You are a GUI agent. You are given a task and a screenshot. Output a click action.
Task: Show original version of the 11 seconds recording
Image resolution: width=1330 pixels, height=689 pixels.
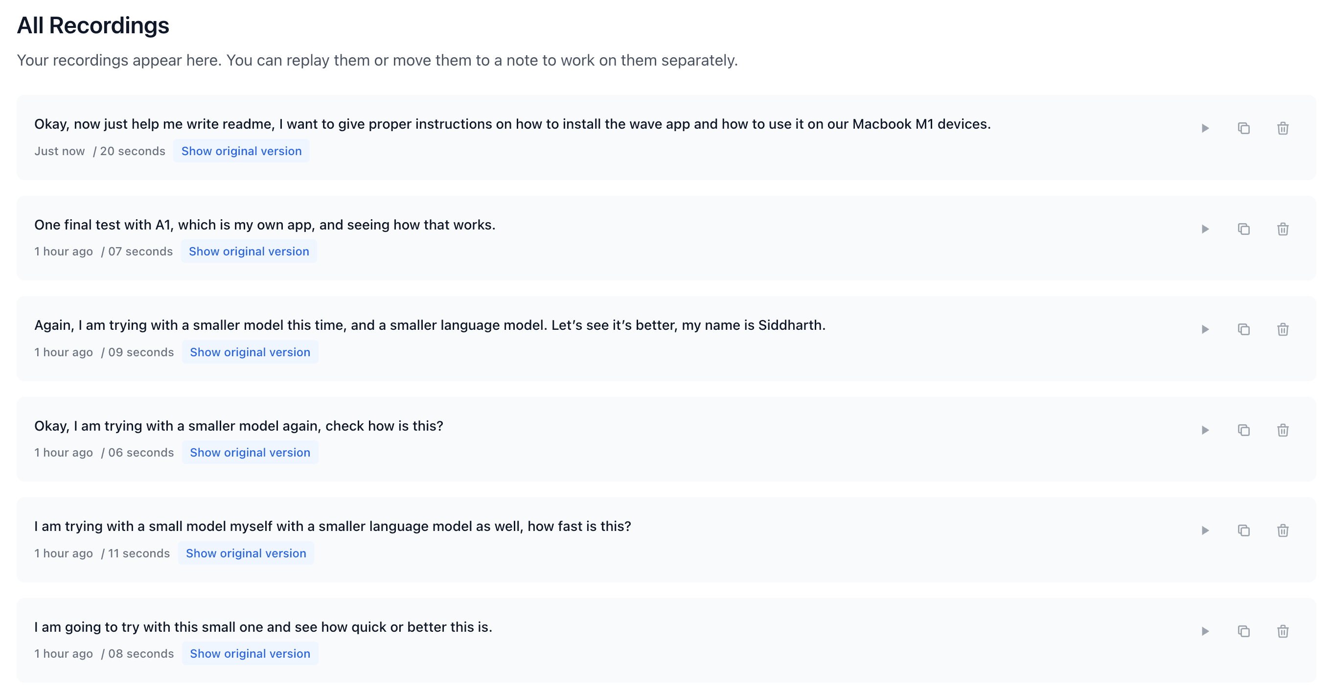246,553
